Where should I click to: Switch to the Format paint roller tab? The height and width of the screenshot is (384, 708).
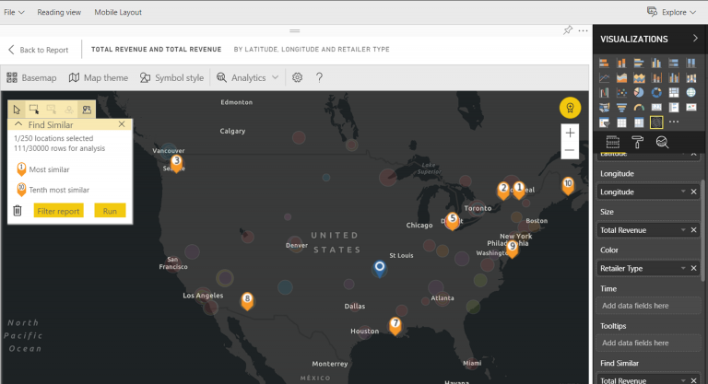(638, 142)
